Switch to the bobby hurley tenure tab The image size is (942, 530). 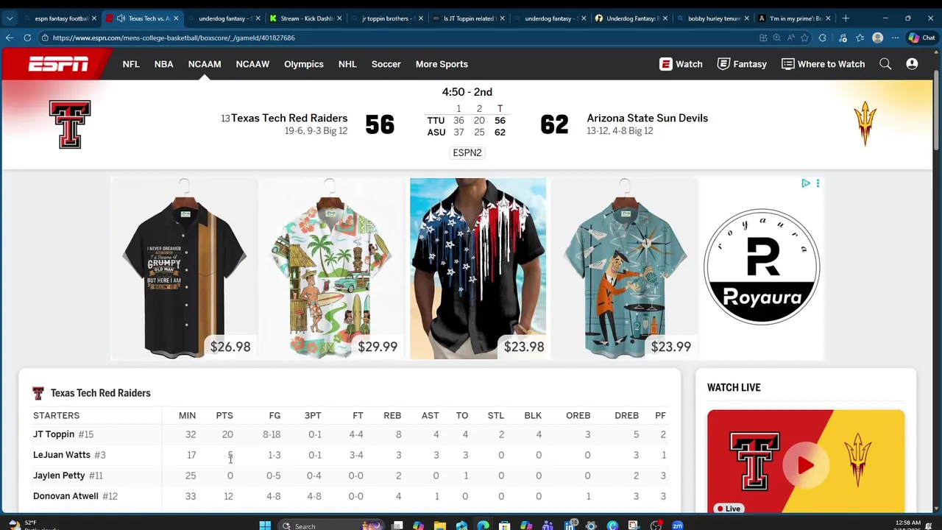pyautogui.click(x=714, y=18)
